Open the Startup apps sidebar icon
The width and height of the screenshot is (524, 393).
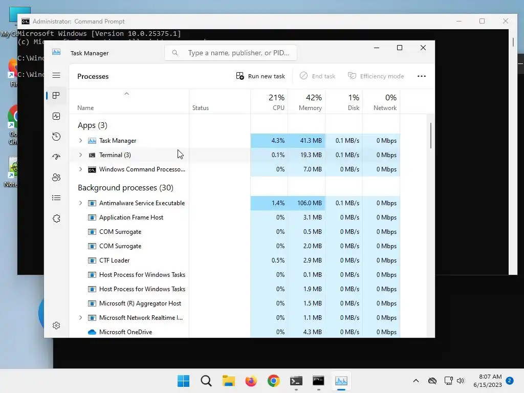56,157
